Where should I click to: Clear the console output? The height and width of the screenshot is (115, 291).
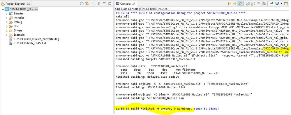click(264, 3)
